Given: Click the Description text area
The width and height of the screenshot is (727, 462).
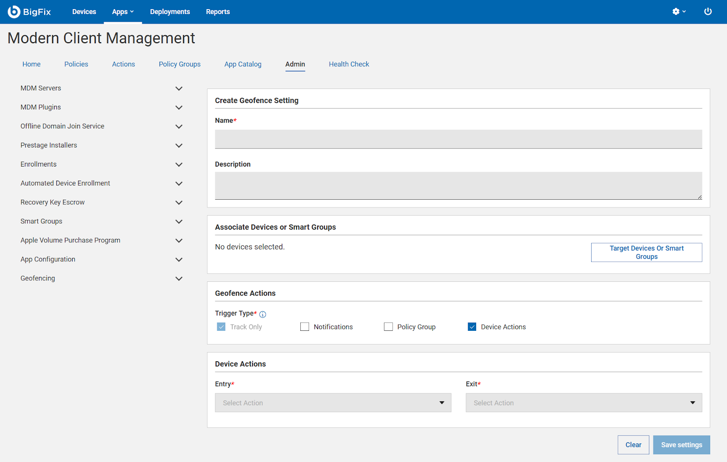Looking at the screenshot, I should tap(458, 185).
